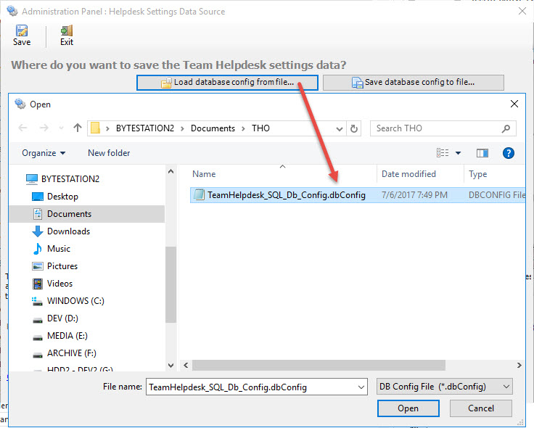Click the help question mark icon

509,153
